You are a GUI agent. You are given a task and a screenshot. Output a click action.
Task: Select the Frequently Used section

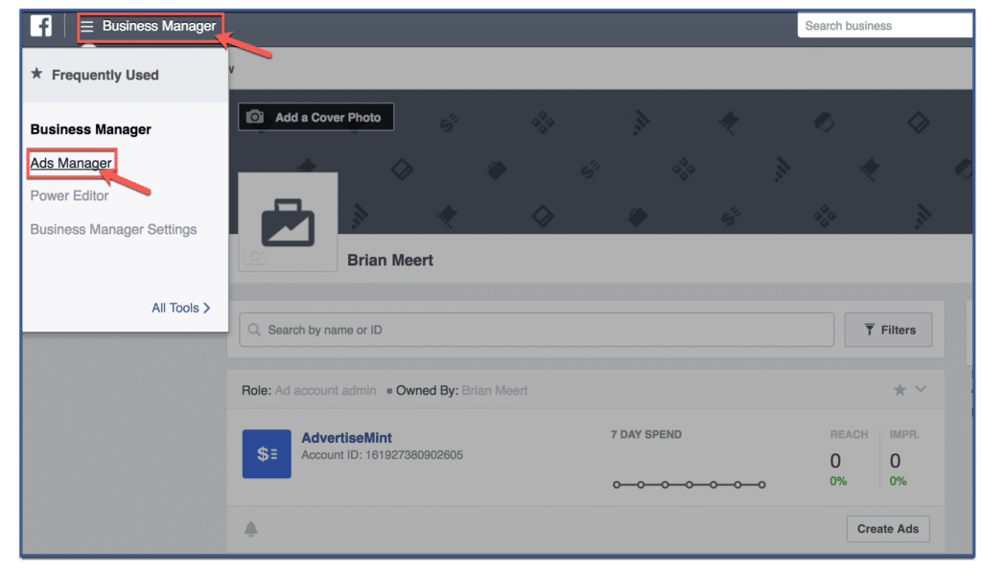[x=126, y=75]
